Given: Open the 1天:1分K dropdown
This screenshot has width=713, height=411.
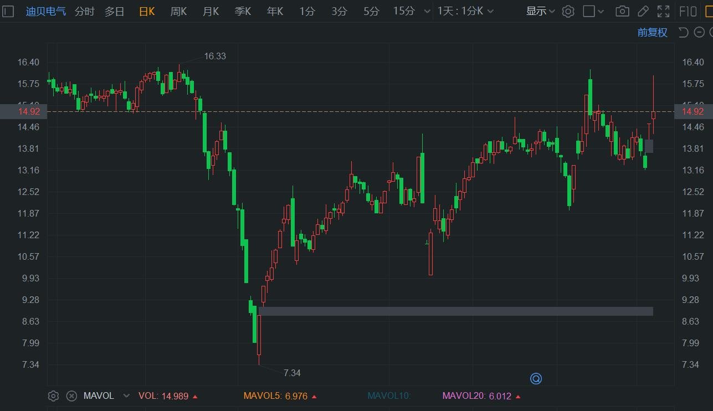Looking at the screenshot, I should 465,11.
